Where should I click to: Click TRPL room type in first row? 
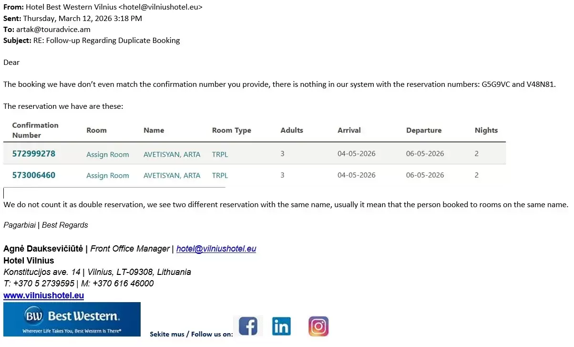pos(220,155)
